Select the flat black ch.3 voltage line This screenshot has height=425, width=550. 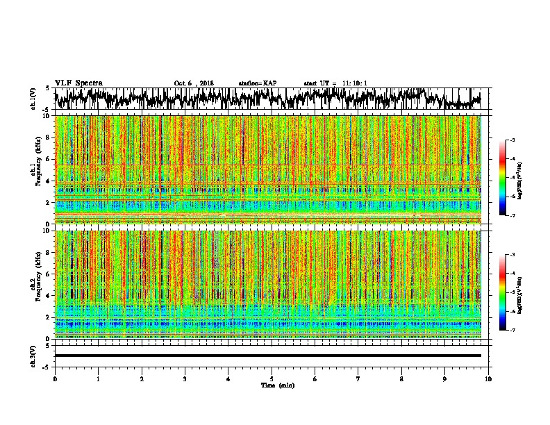pyautogui.click(x=268, y=356)
